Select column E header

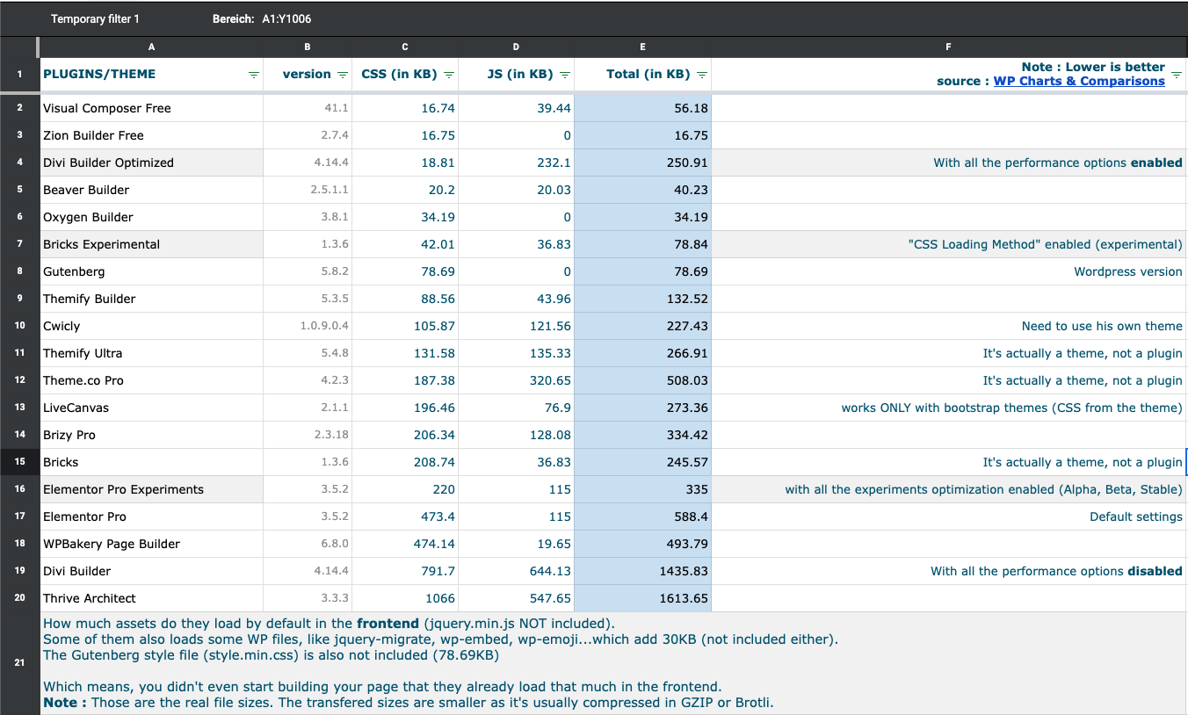[x=642, y=47]
